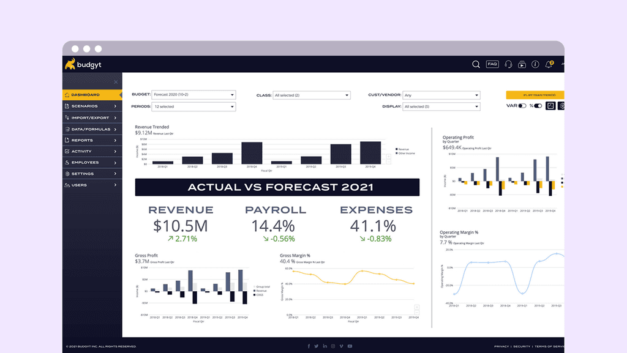Screen dimensions: 627x353
Task: Open notifications via the bell icon
Action: pos(549,64)
